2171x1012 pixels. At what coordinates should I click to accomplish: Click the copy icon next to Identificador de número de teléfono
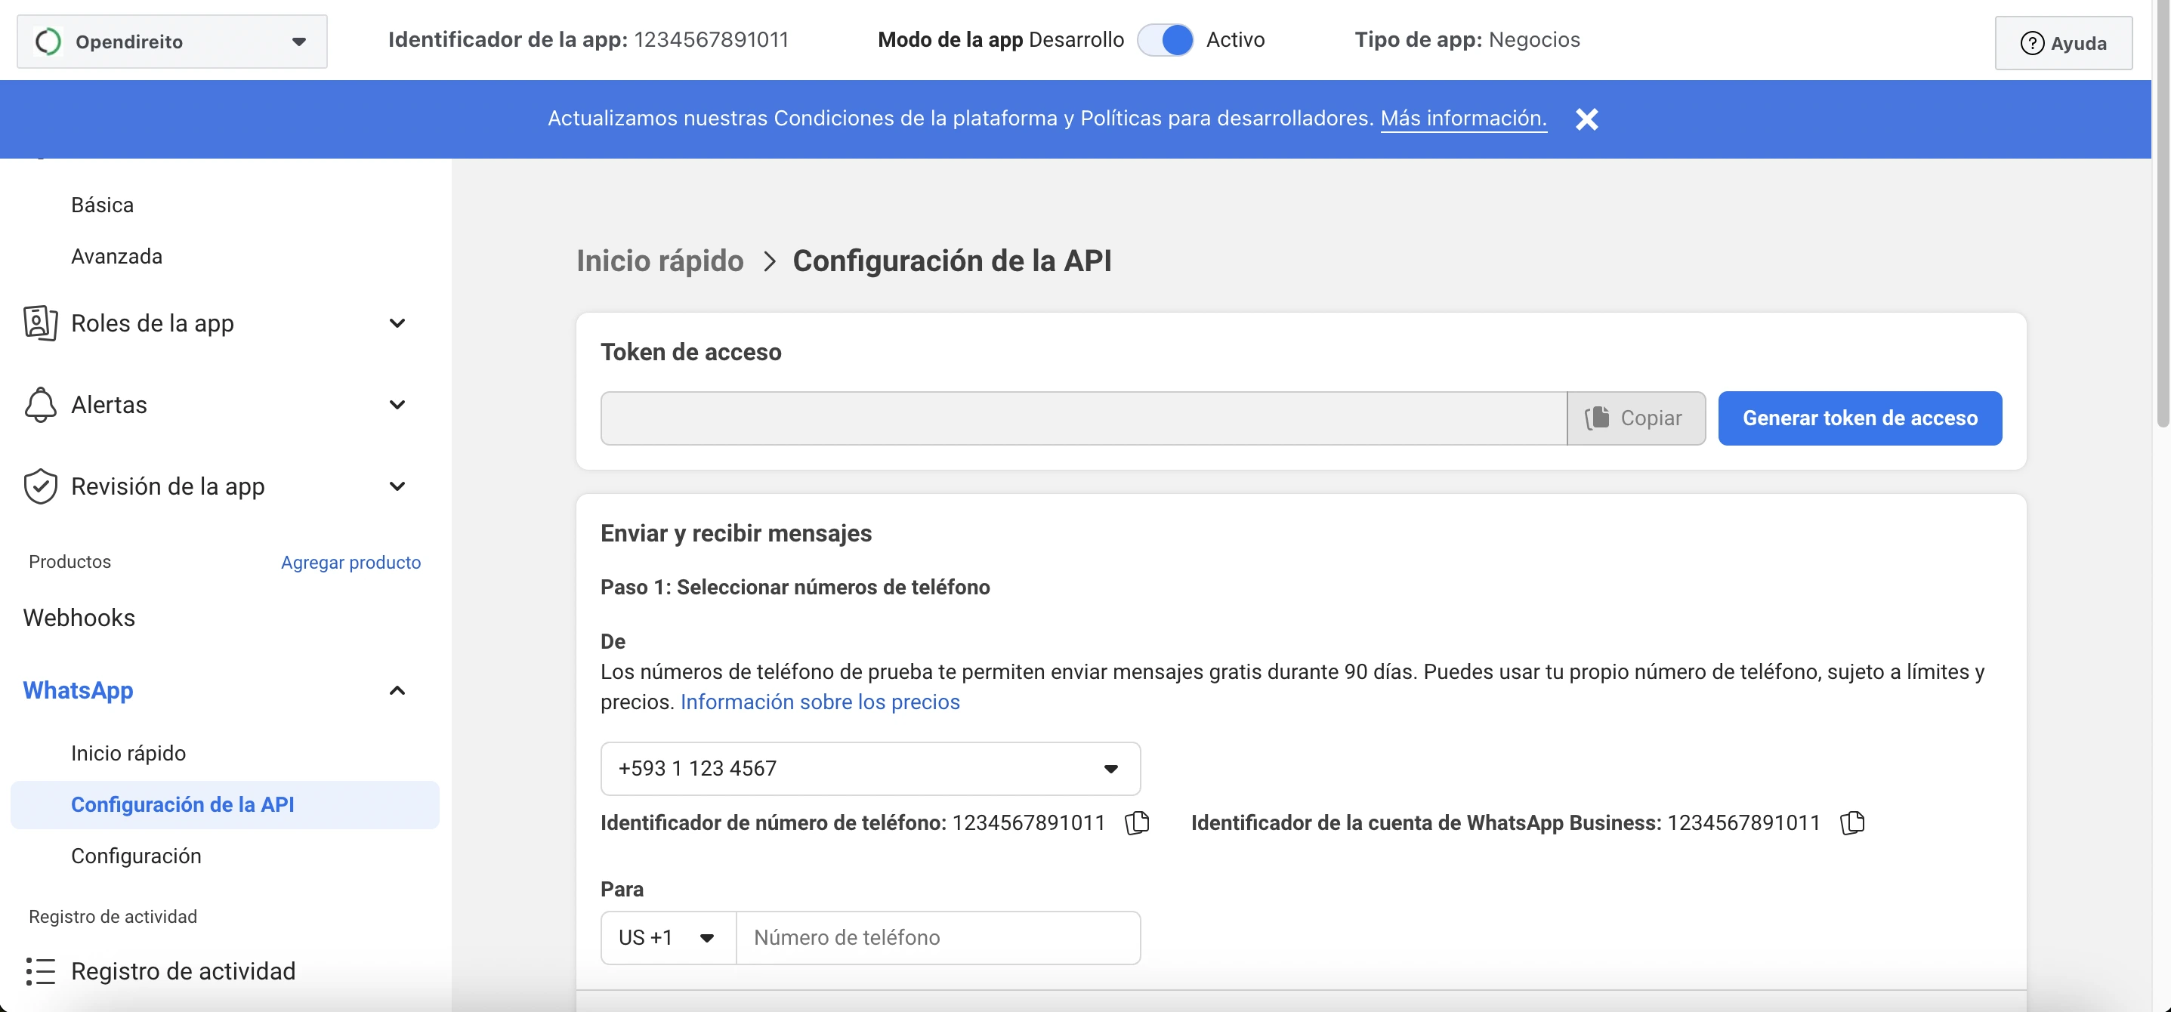point(1136,822)
